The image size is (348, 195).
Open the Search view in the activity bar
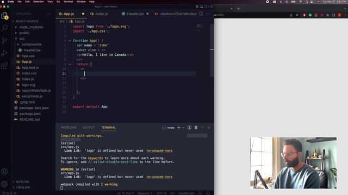tap(4, 28)
